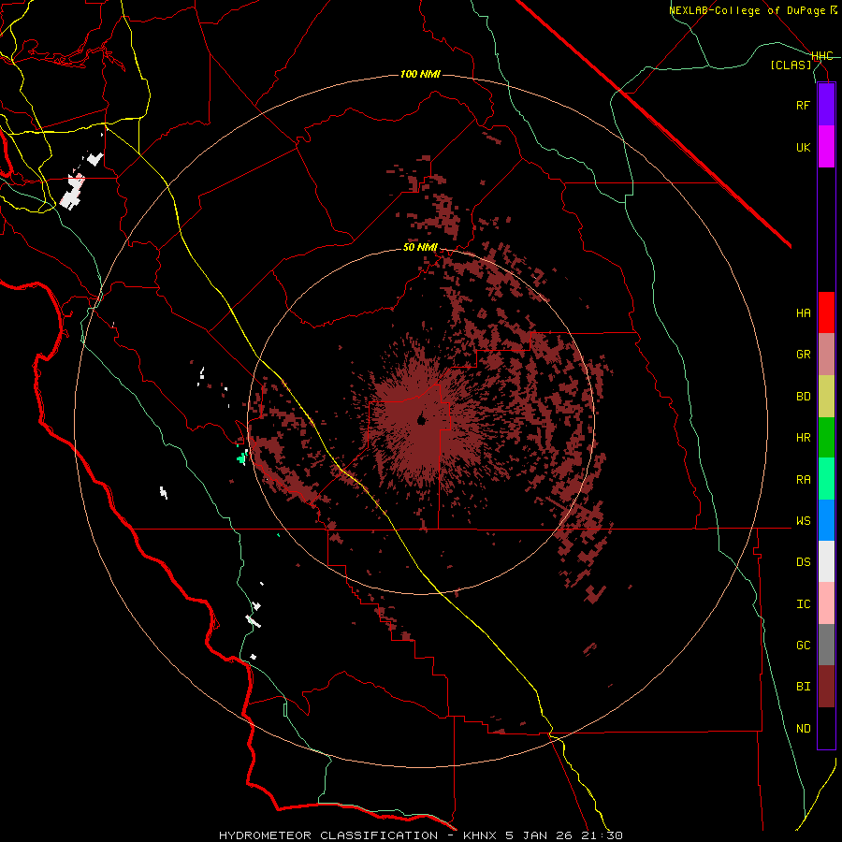Pick the HR green legend swatch

[x=826, y=438]
